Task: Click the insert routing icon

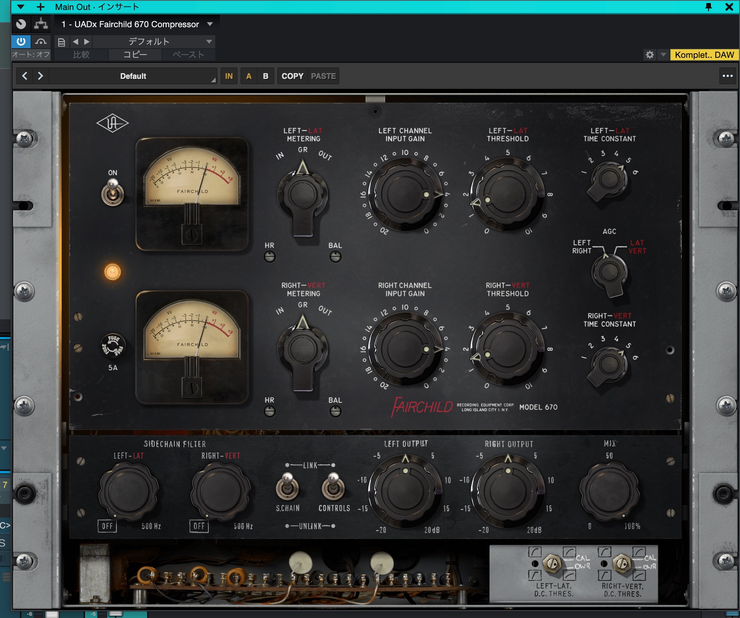Action: 41,24
